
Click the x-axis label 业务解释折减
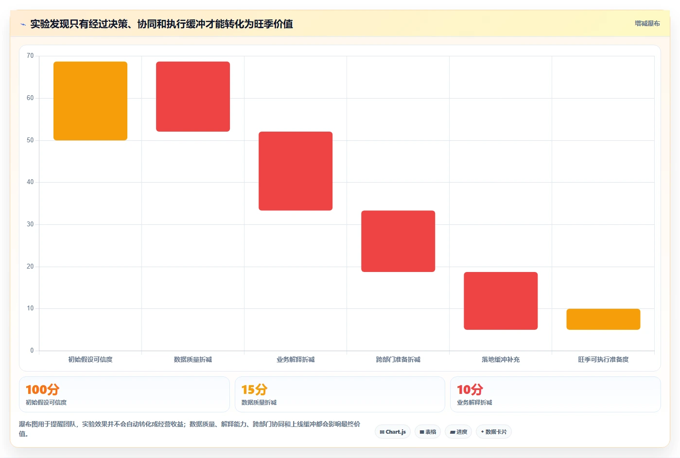pos(296,359)
